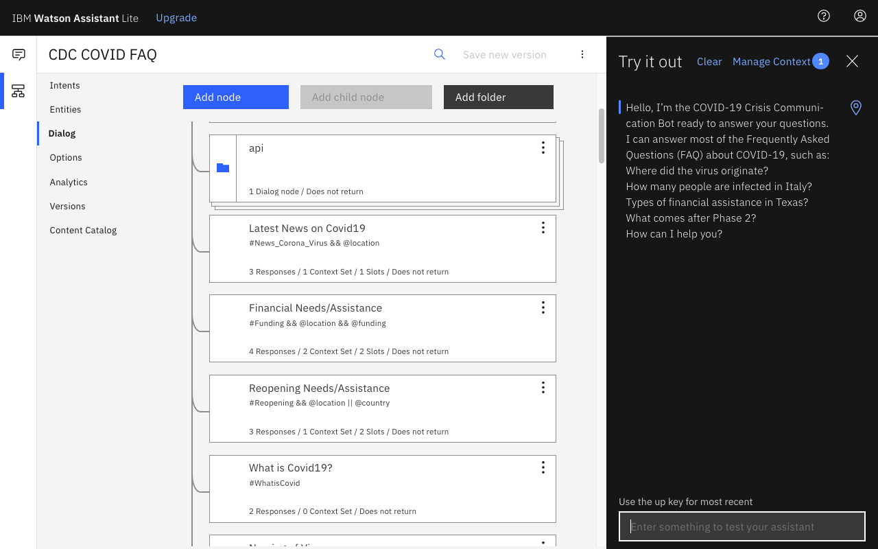
Task: Click '#Reopening && @location || @country' condition text
Action: click(320, 403)
